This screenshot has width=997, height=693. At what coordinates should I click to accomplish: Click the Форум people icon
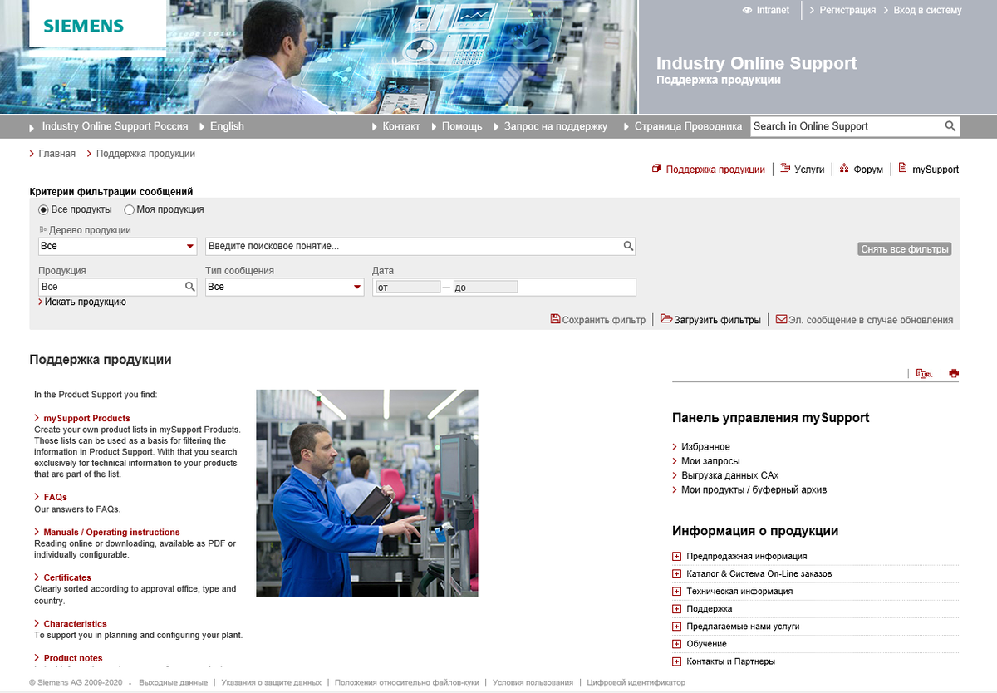[845, 168]
